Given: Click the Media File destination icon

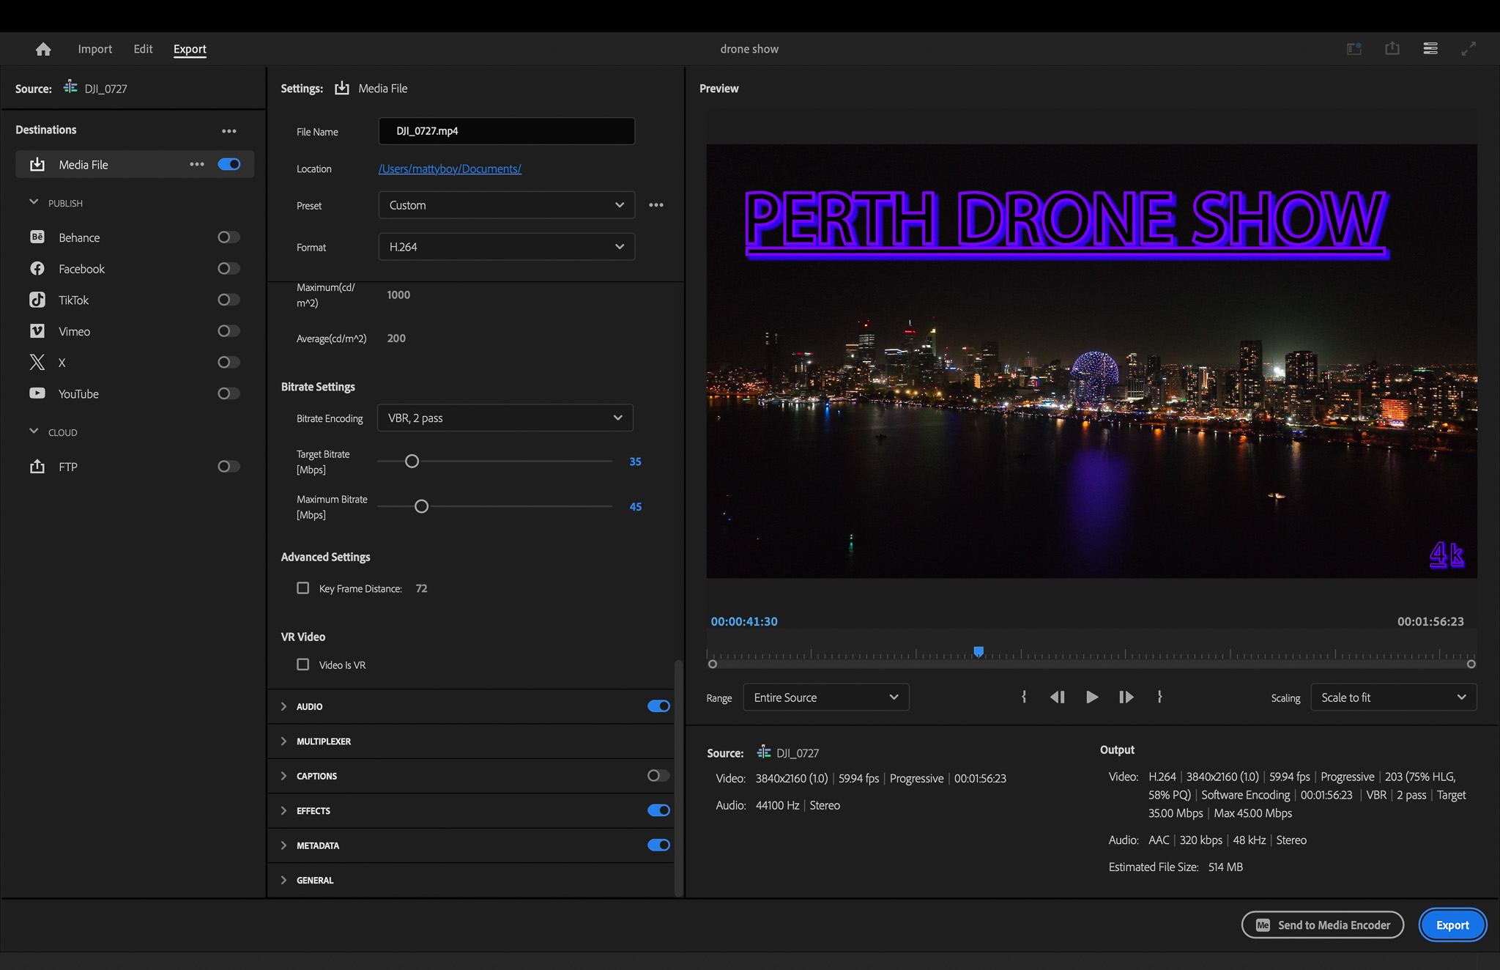Looking at the screenshot, I should pyautogui.click(x=37, y=165).
